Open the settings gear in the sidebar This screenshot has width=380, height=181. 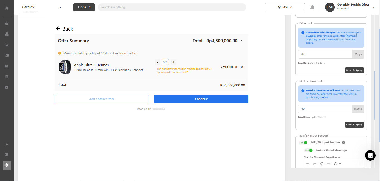tap(7, 165)
